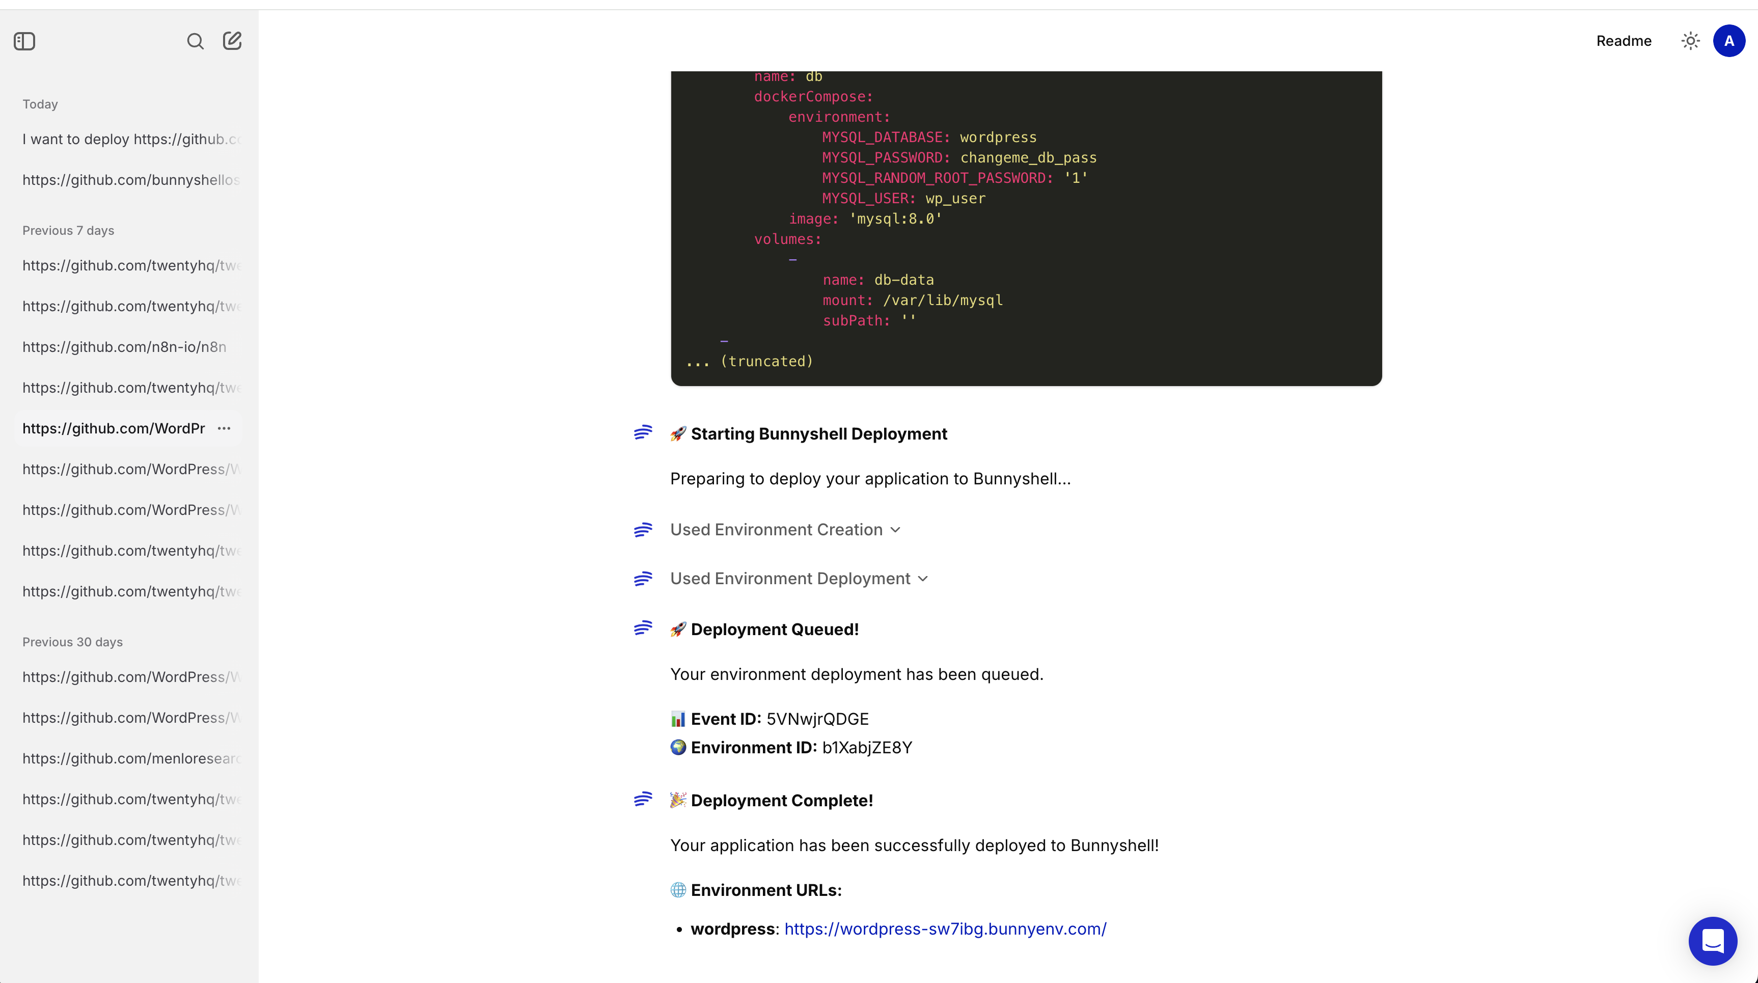Open chat search

(195, 41)
